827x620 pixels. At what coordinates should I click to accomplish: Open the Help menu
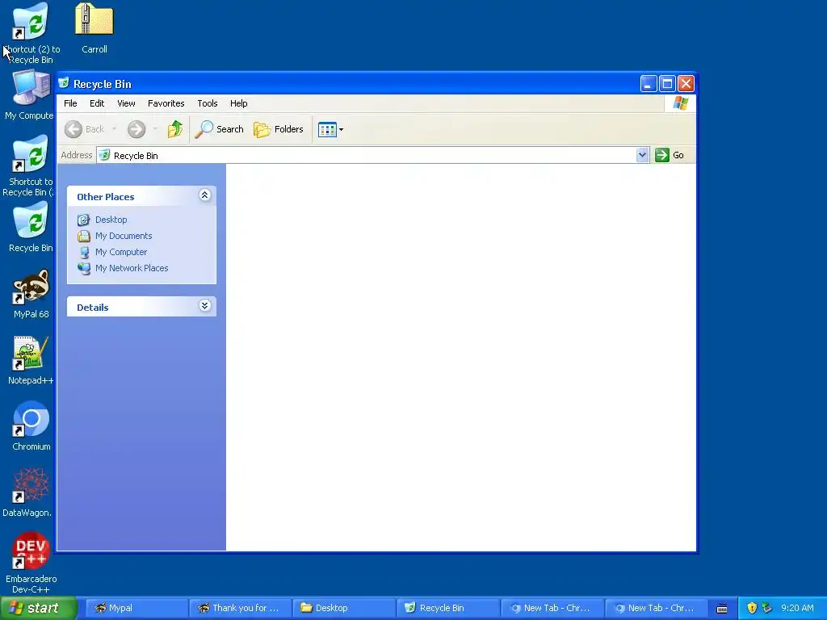coord(238,103)
